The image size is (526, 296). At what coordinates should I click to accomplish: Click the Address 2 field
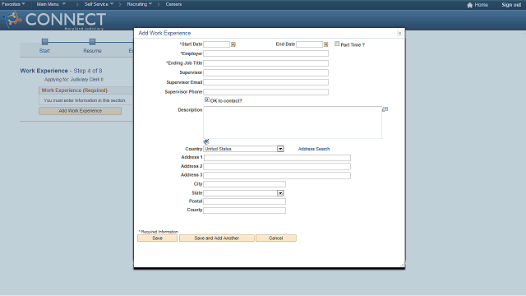[x=277, y=166]
